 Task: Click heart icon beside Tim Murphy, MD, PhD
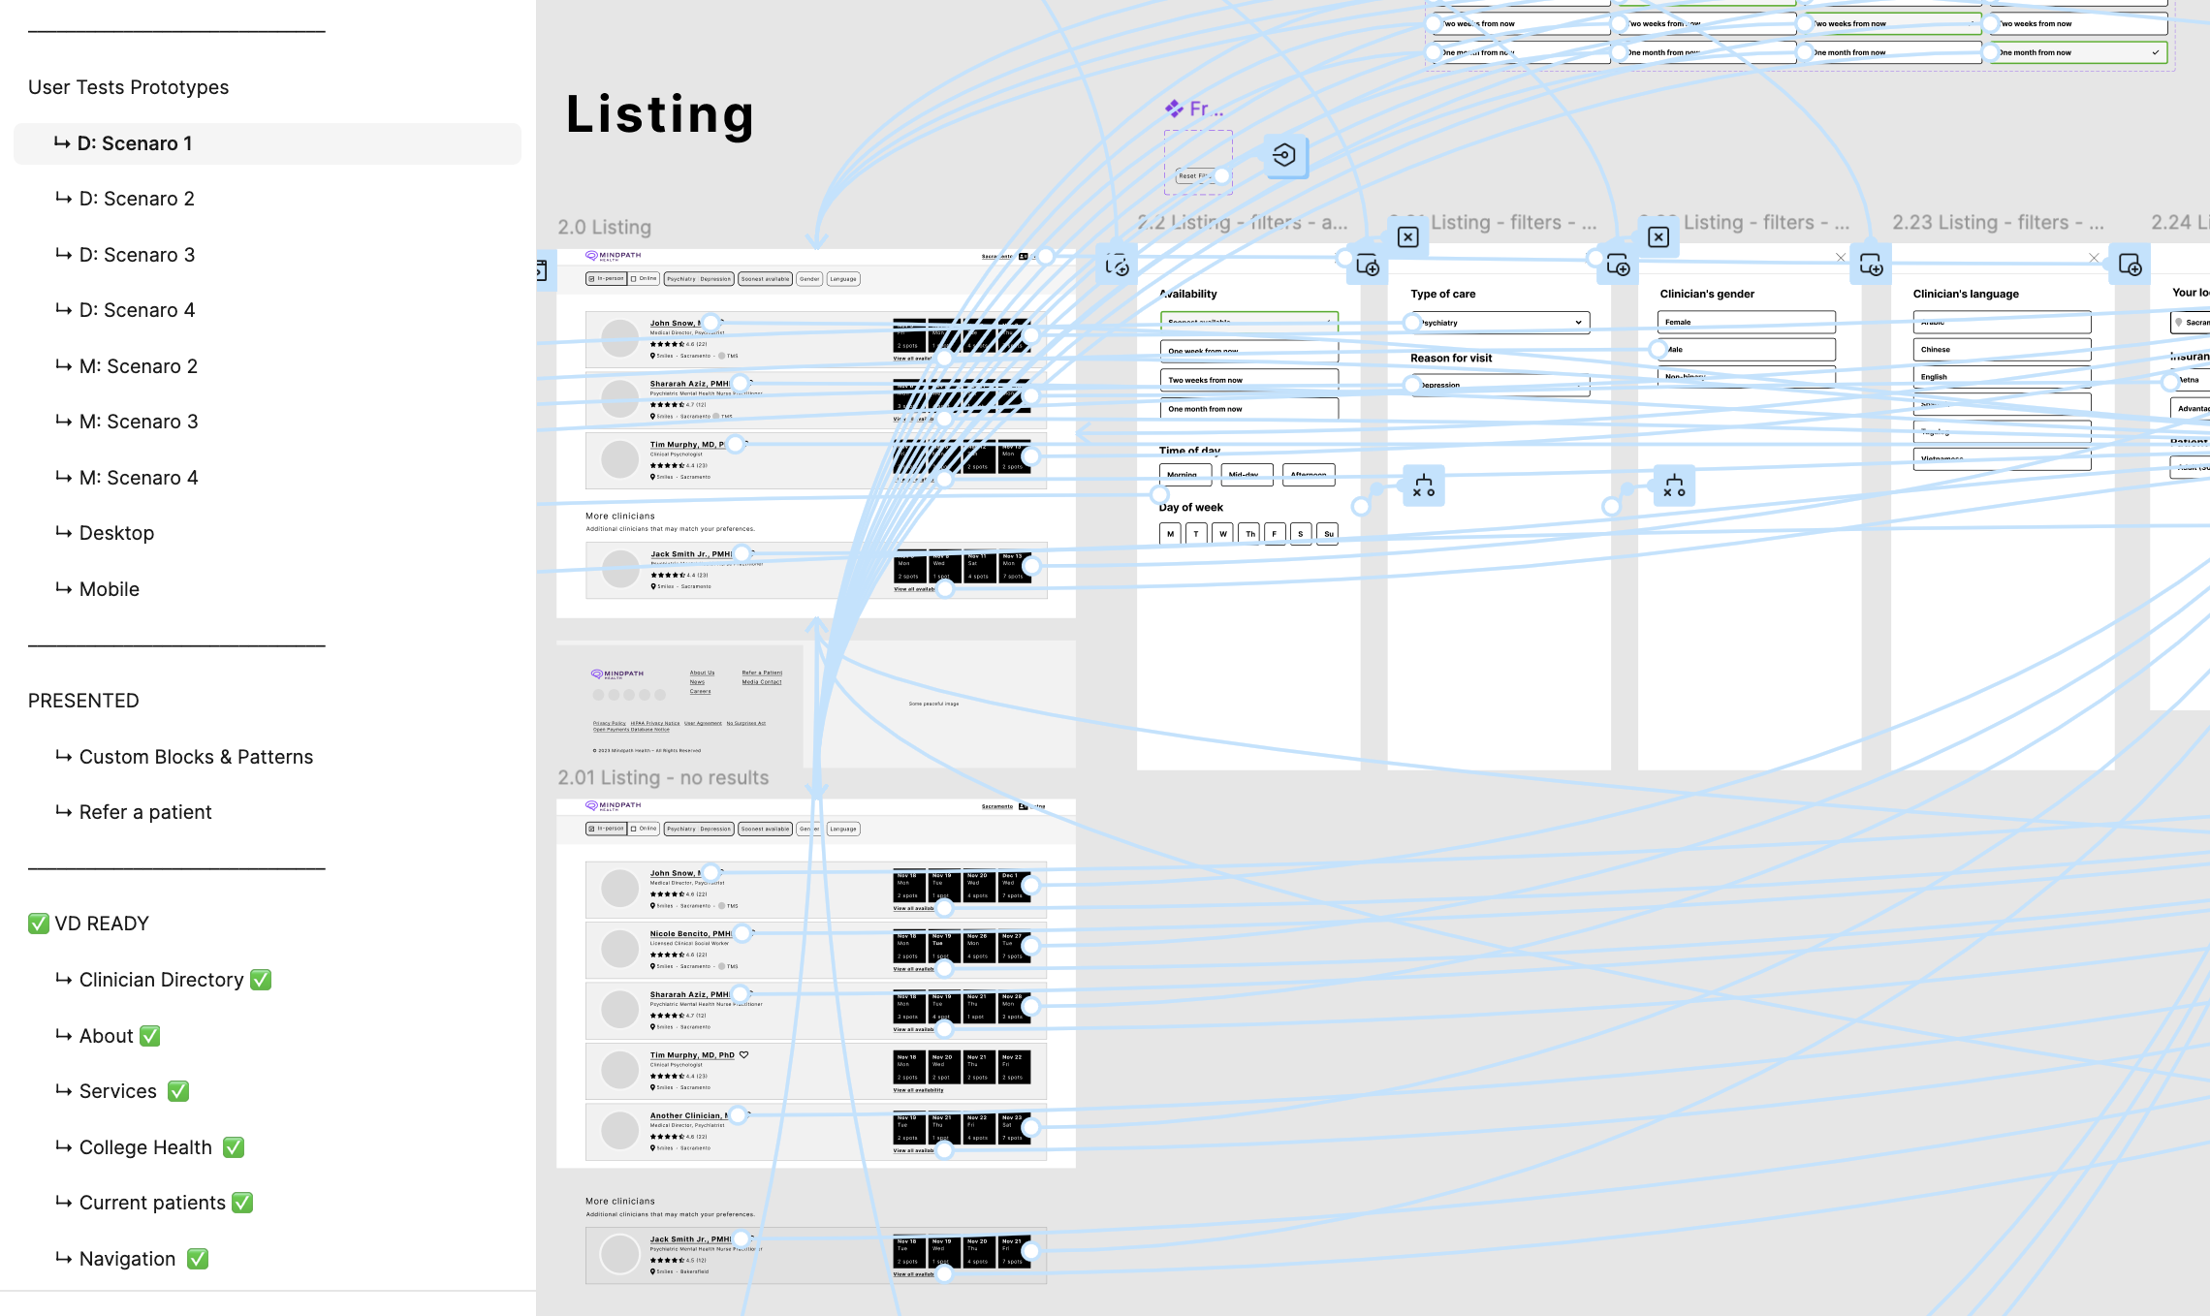point(744,1055)
